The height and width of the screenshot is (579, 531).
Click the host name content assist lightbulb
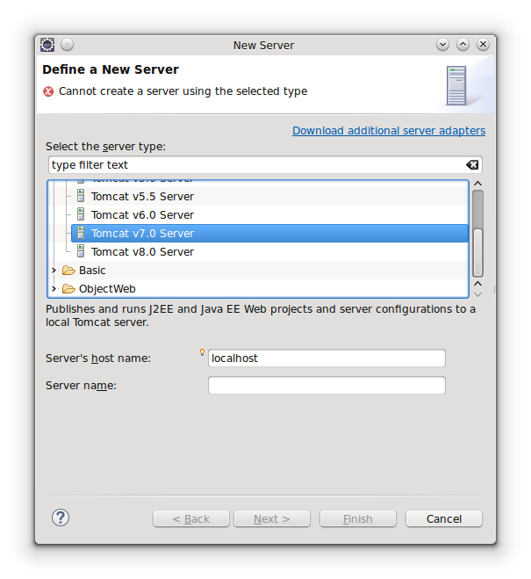pyautogui.click(x=202, y=352)
